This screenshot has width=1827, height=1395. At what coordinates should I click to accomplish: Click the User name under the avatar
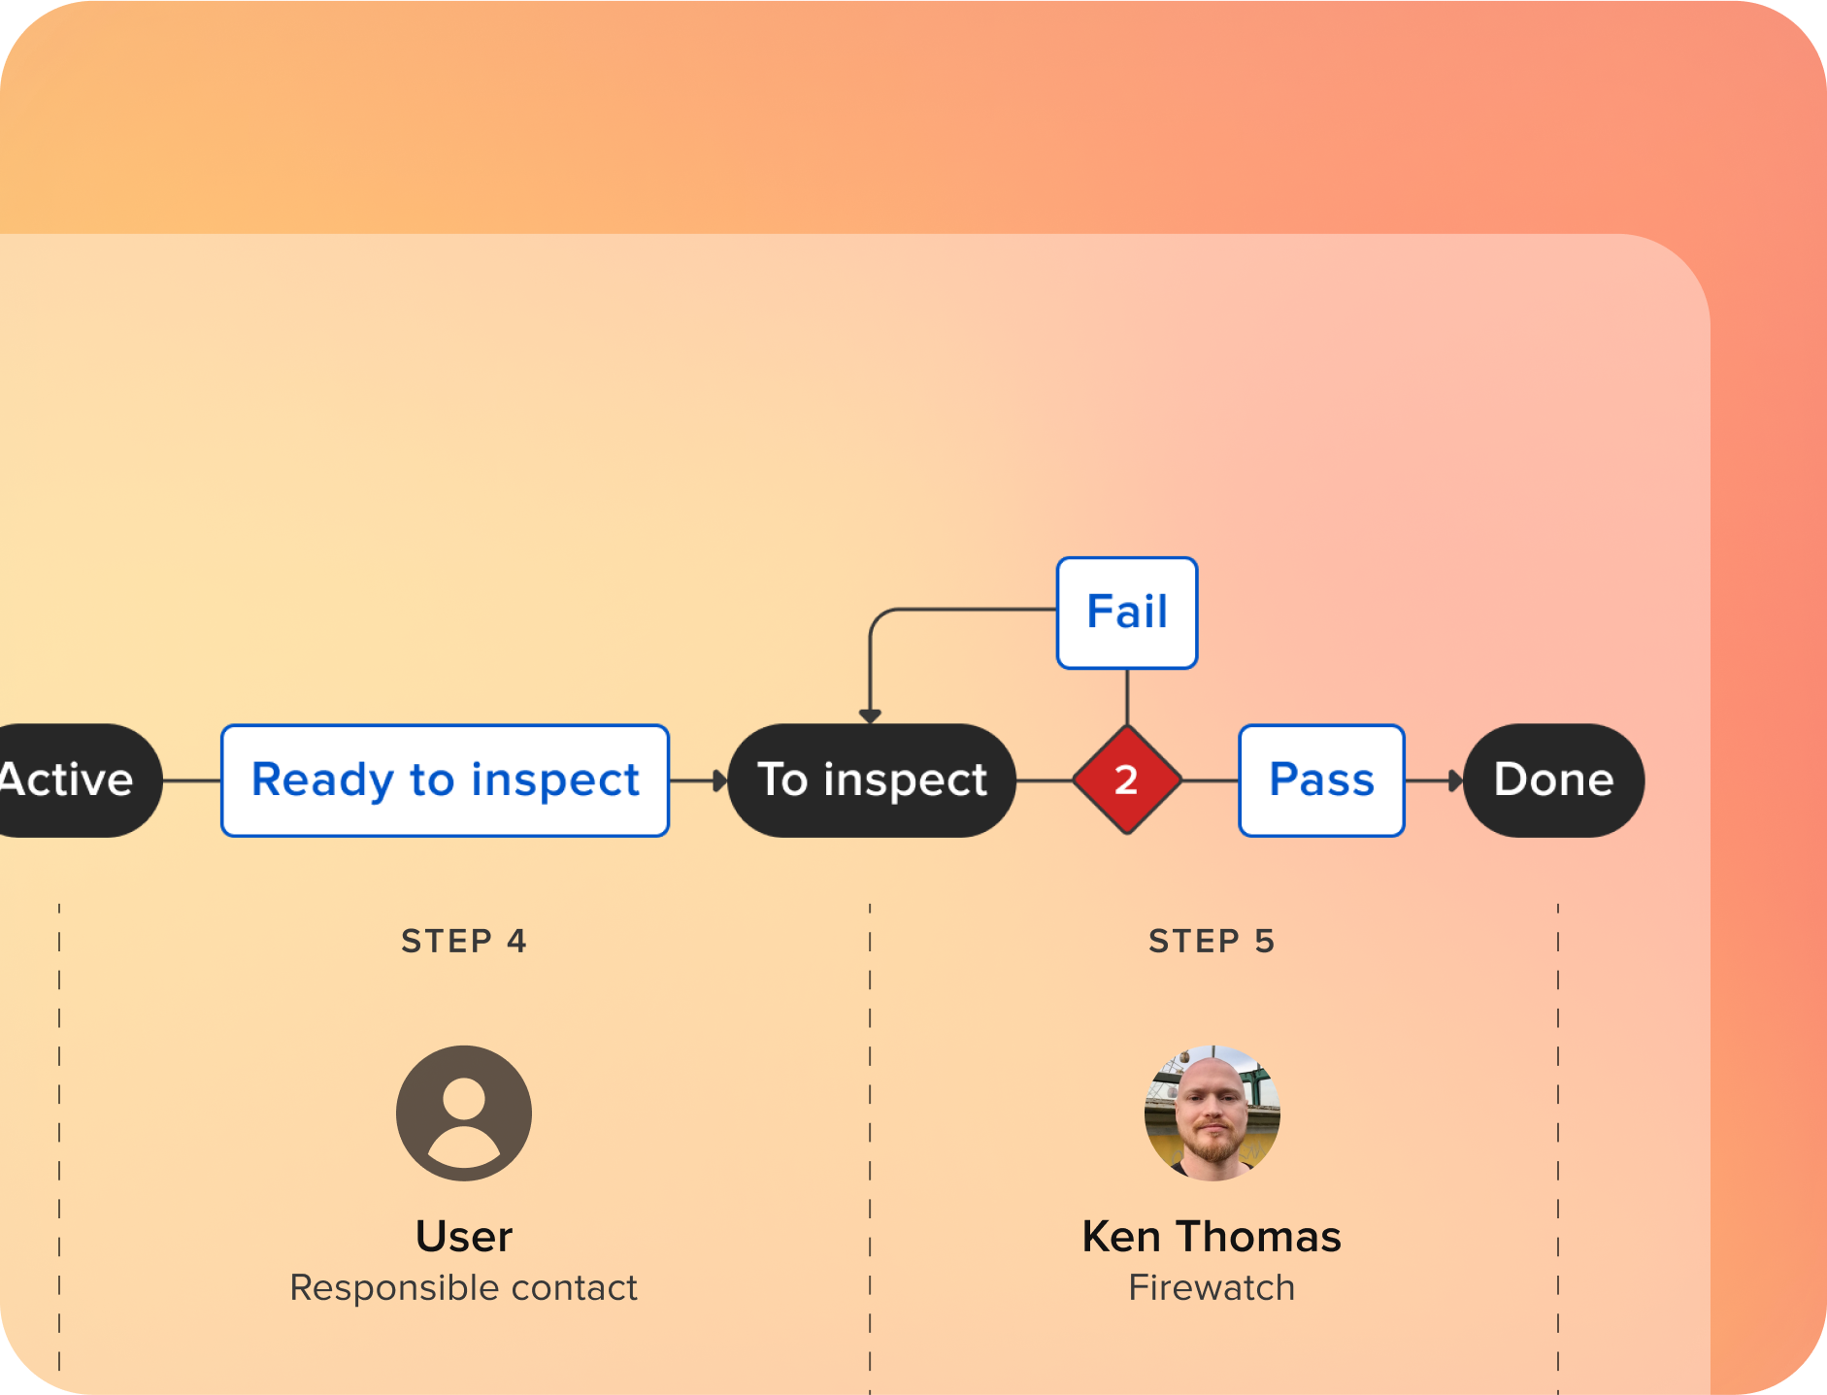click(x=464, y=1237)
